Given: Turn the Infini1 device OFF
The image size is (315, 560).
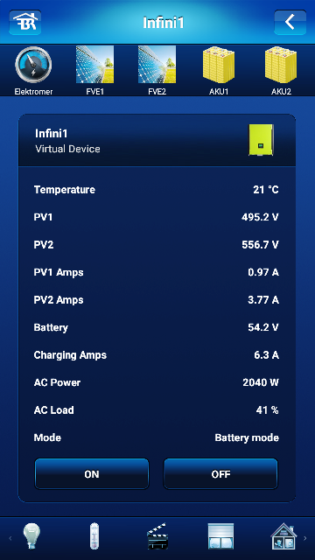Looking at the screenshot, I should [220, 474].
